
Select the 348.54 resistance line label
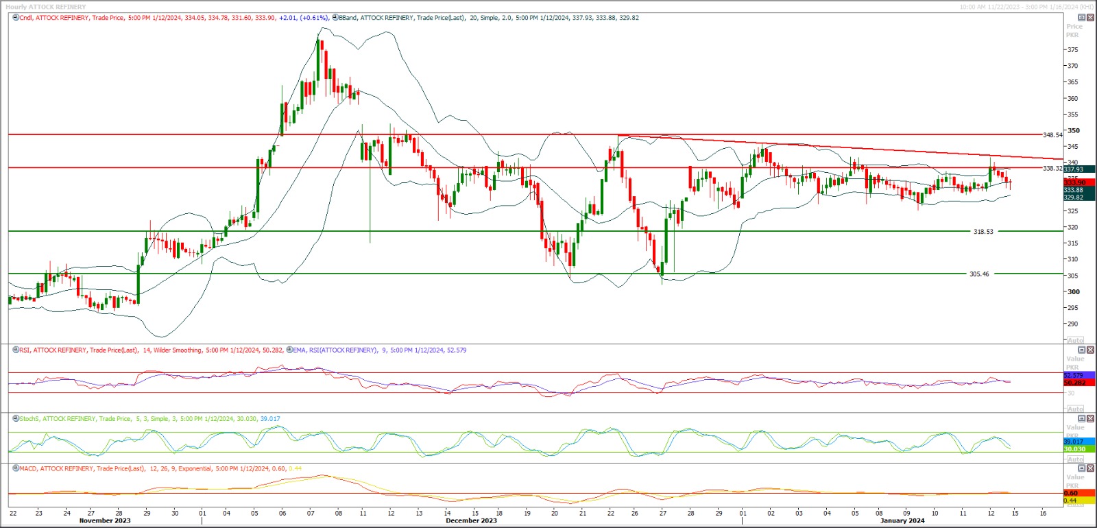click(x=1052, y=135)
